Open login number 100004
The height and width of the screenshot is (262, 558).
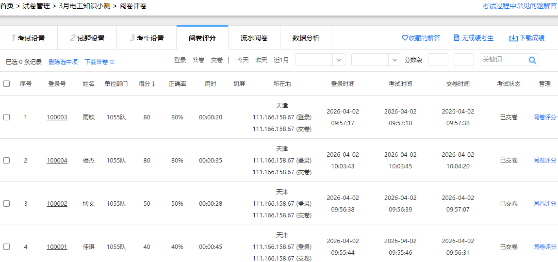click(57, 161)
